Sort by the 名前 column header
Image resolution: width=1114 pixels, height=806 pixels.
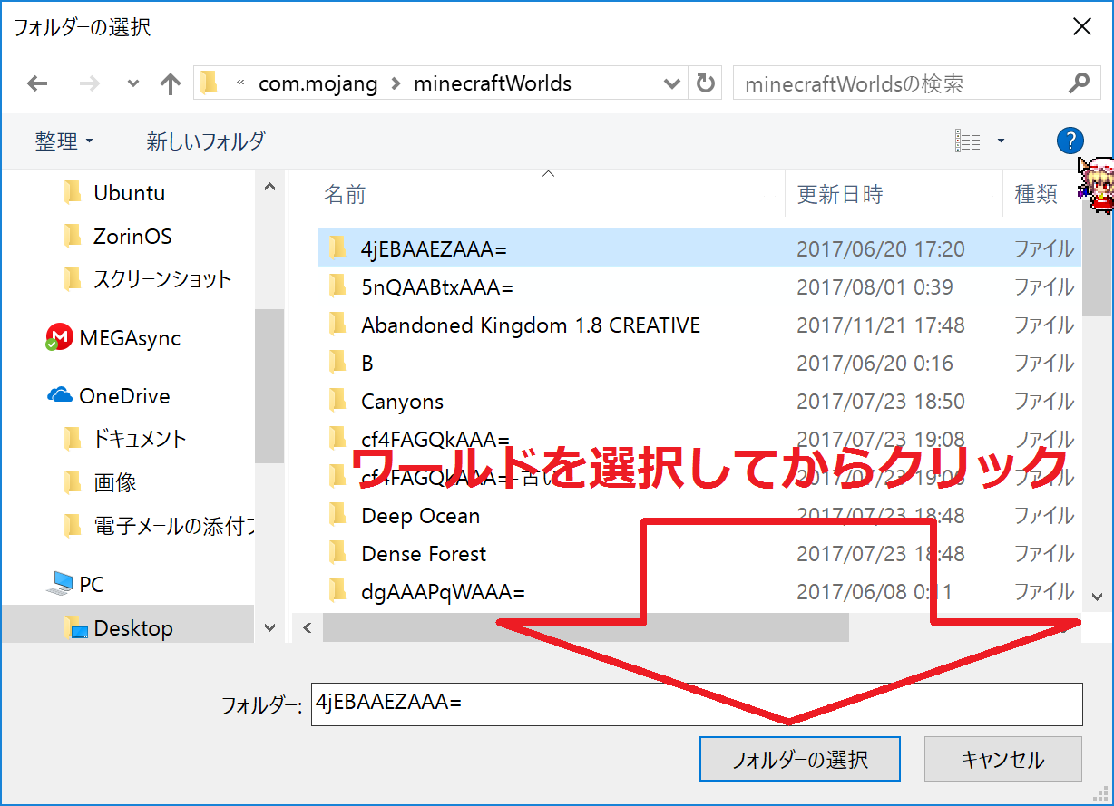[x=346, y=194]
